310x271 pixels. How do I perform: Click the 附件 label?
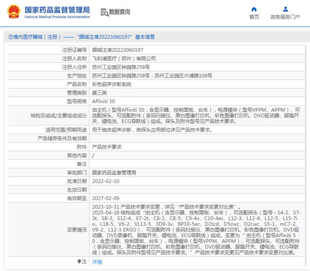click(x=82, y=147)
